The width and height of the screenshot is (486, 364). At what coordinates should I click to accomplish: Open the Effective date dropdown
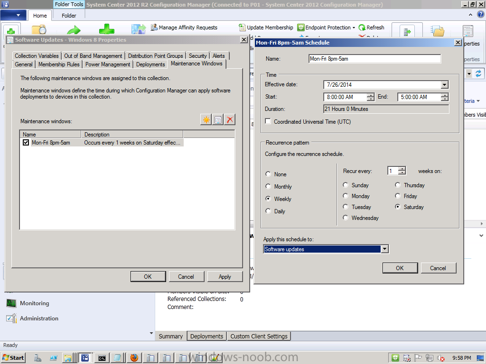[x=444, y=84]
